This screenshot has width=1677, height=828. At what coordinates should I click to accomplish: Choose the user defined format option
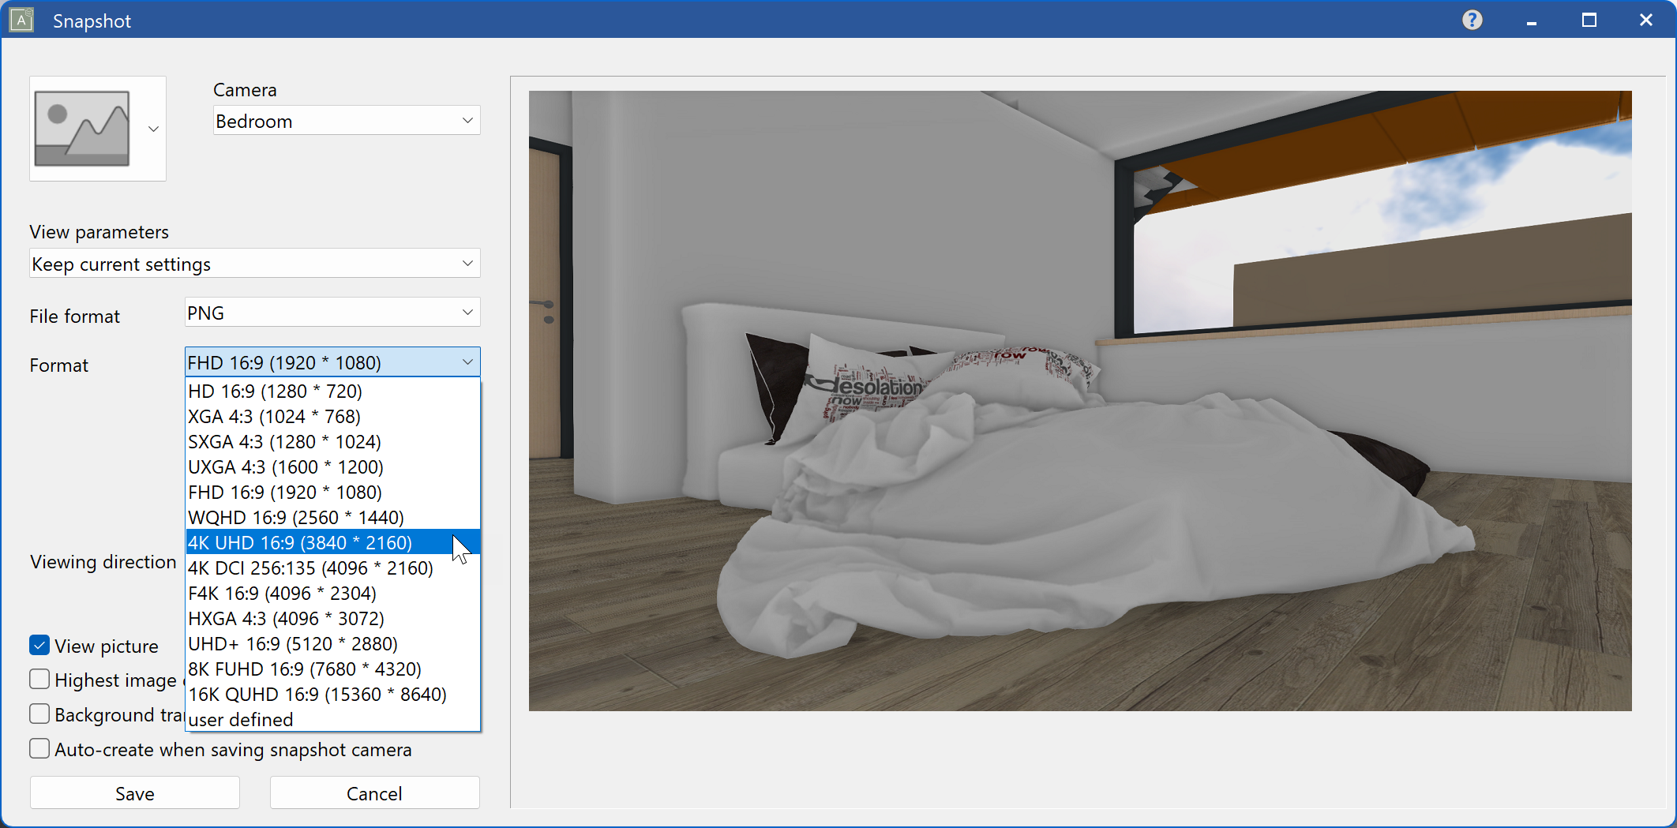241,719
